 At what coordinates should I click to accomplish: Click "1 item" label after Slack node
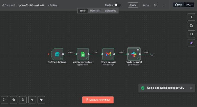click(x=146, y=53)
